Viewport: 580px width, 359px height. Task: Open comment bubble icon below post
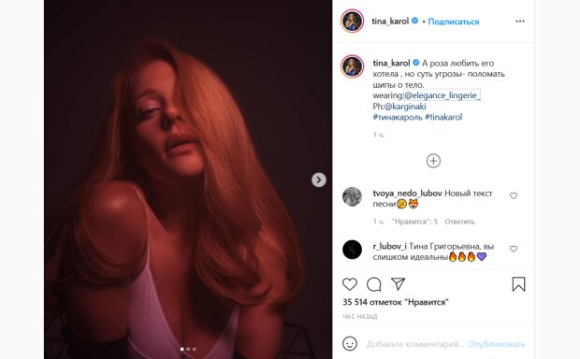click(x=374, y=284)
